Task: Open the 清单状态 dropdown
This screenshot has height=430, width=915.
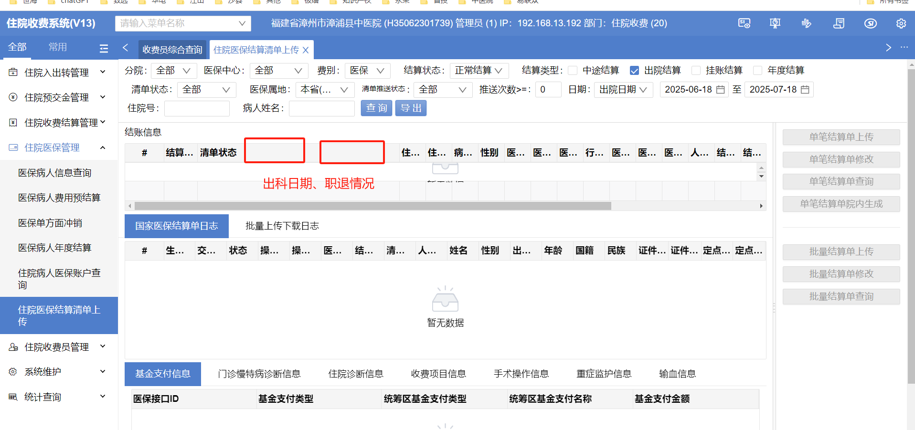Action: [206, 90]
